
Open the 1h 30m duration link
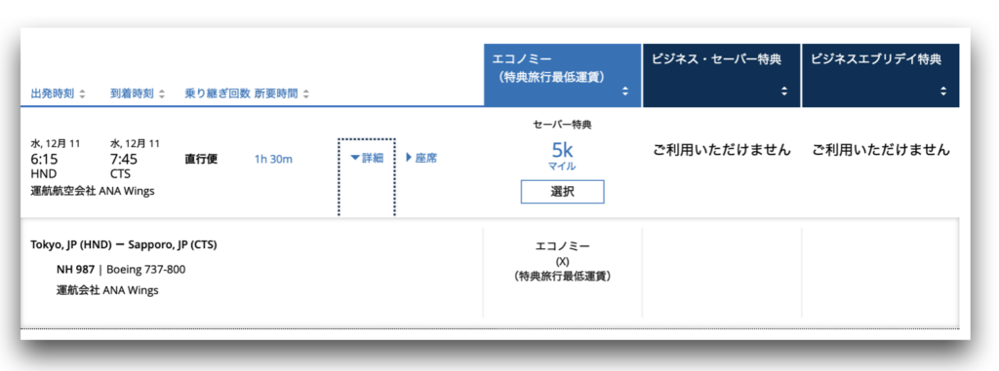click(273, 159)
